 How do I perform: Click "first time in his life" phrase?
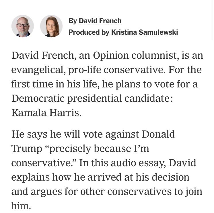pos(56,84)
